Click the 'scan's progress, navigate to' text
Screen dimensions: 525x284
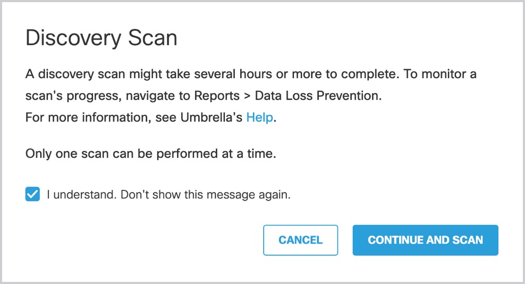pyautogui.click(x=108, y=96)
